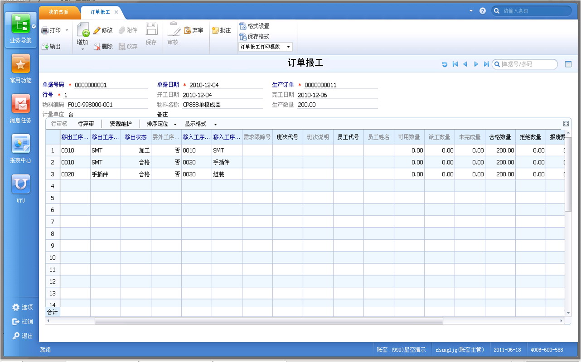Click the 放弃 button
Screen dimensions: 581x362
point(128,46)
